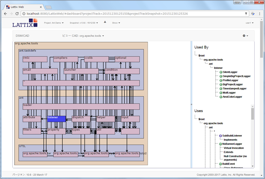Click the TimestampedLogger class icon

click(x=221, y=89)
